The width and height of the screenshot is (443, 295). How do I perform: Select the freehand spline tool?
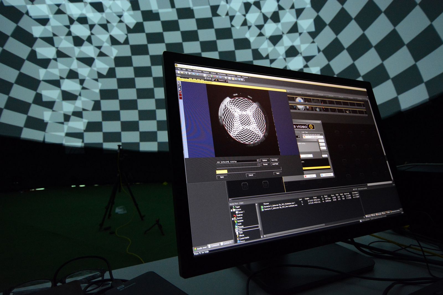[x=179, y=86]
